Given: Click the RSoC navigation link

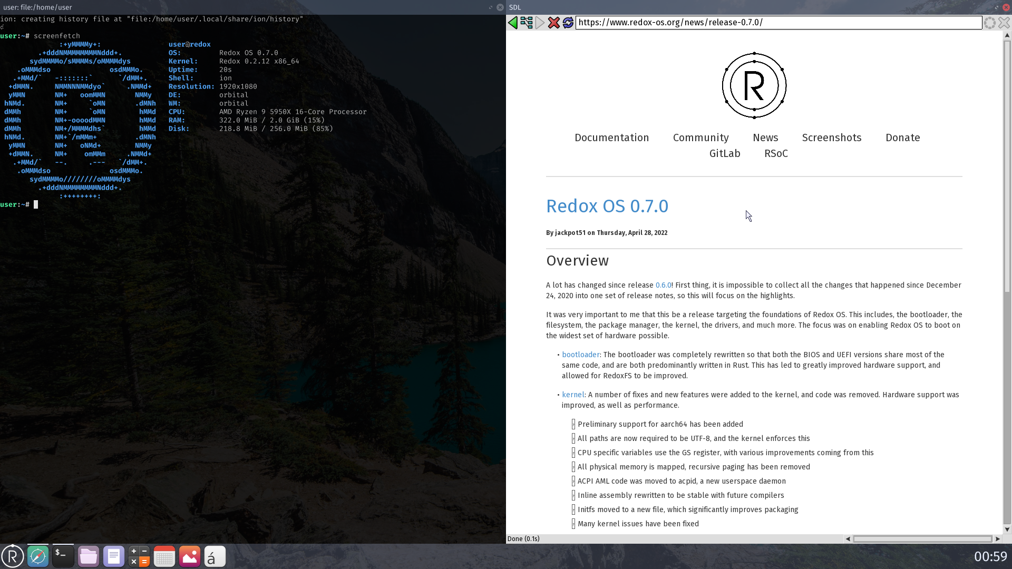Looking at the screenshot, I should point(776,153).
